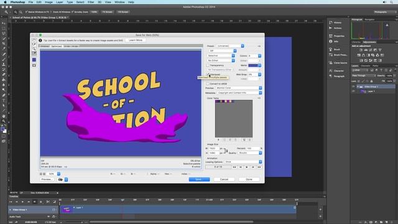
Task: Switch to the Navigator tab
Action: click(x=369, y=19)
